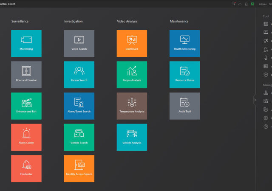Open the Video Search tile

click(x=79, y=43)
